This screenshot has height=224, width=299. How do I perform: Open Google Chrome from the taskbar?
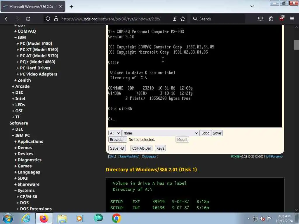coord(116,218)
